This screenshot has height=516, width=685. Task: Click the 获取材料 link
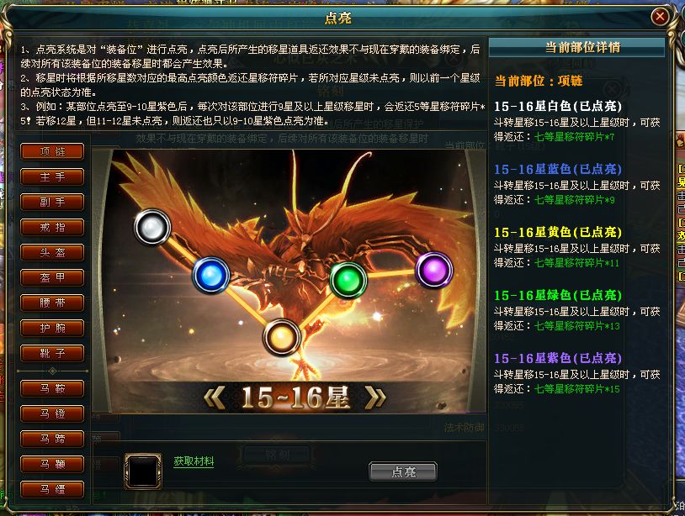tap(194, 461)
